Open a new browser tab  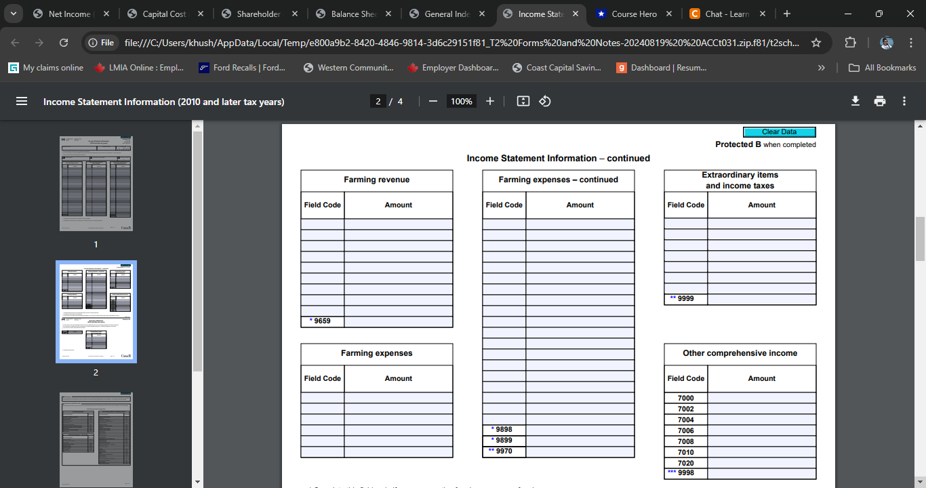[x=786, y=14]
